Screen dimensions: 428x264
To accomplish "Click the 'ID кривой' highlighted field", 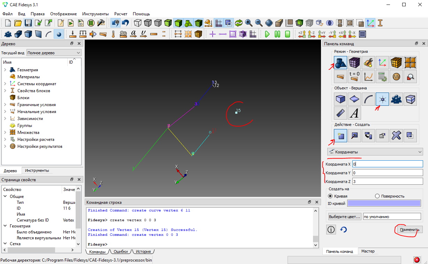I will click(x=384, y=203).
